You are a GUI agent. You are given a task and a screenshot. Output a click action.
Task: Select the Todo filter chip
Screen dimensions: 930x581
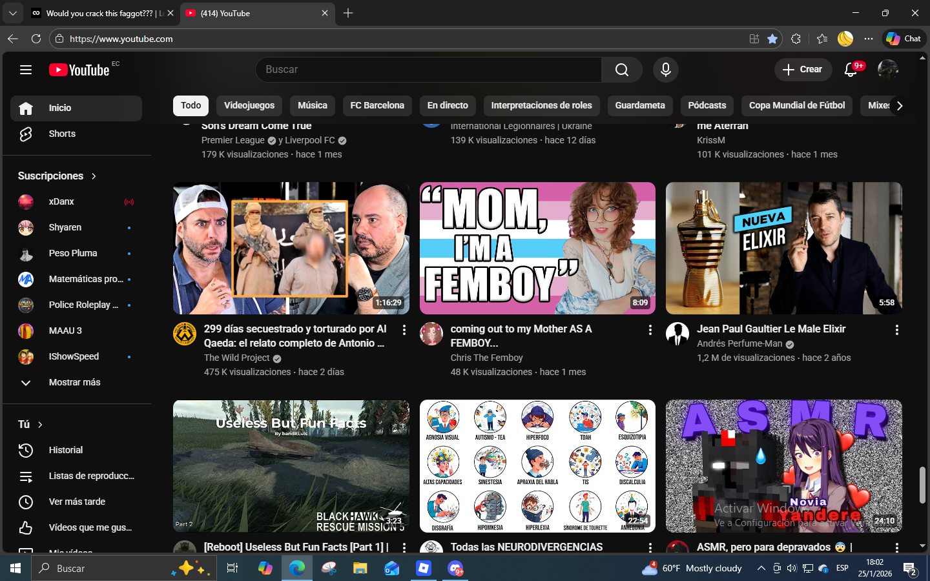pyautogui.click(x=191, y=105)
